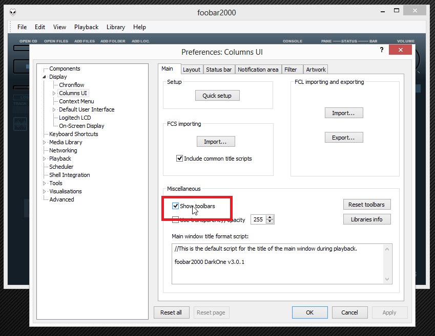Select Keyboard Shortcuts in the tree
Image resolution: width=435 pixels, height=336 pixels.
tap(73, 134)
